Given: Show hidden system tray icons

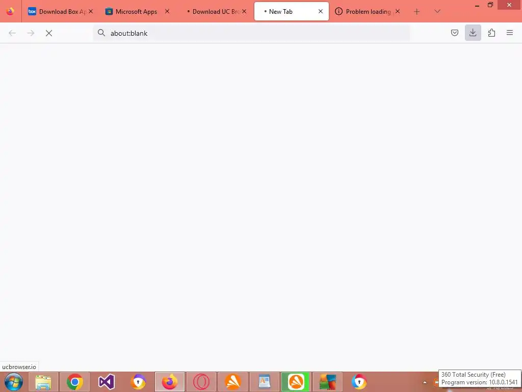Looking at the screenshot, I should [x=425, y=382].
